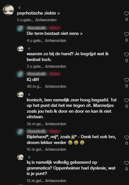Click Antwoorden under the Oppenheimer dyslexie reply
The height and width of the screenshot is (185, 129).
pyautogui.click(x=55, y=181)
